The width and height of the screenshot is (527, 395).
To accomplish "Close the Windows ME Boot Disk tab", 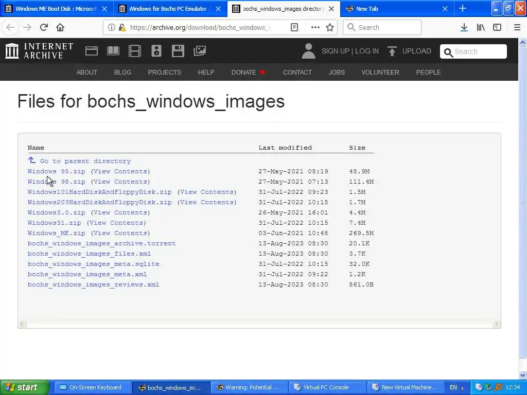I will tap(104, 9).
